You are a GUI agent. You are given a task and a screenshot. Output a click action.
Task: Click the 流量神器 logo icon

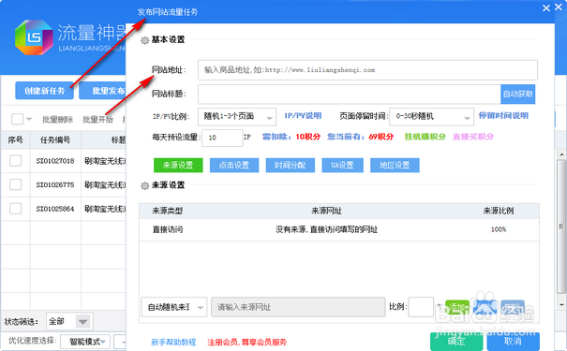coord(34,37)
